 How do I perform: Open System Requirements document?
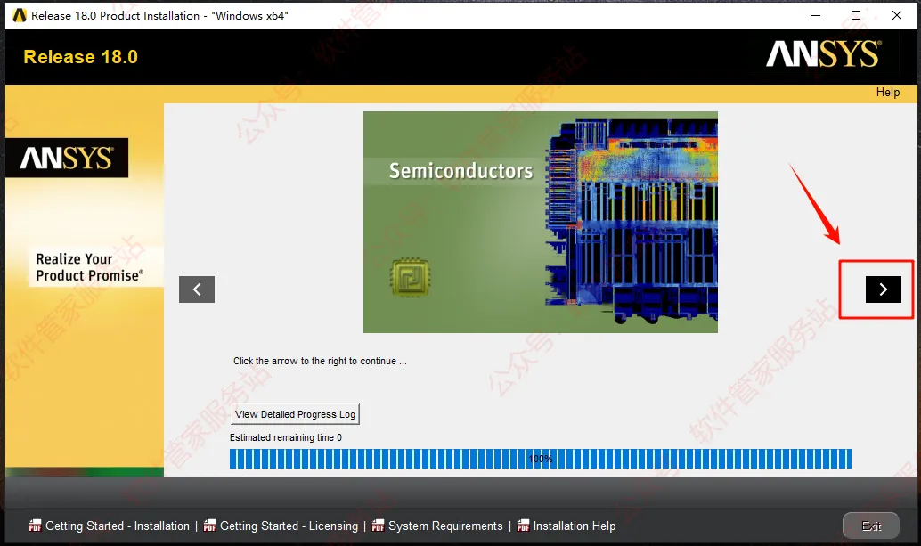[445, 526]
